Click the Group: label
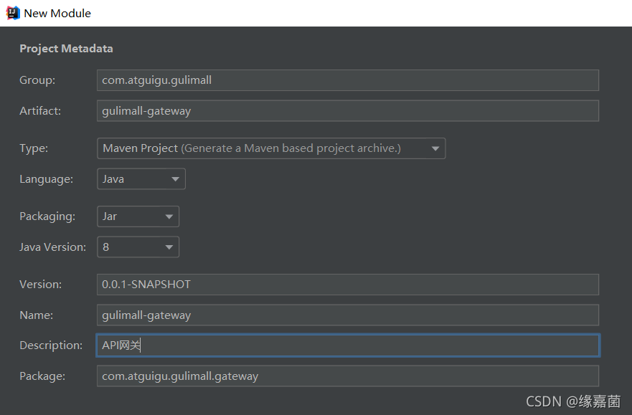Viewport: 632px width, 415px height. (x=37, y=80)
